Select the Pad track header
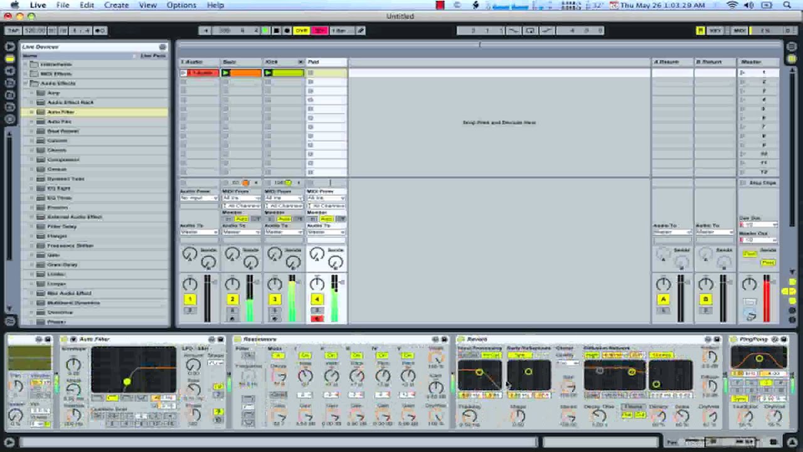This screenshot has height=452, width=803. (326, 62)
